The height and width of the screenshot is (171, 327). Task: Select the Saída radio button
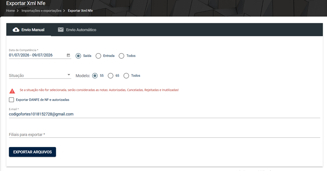(x=78, y=56)
